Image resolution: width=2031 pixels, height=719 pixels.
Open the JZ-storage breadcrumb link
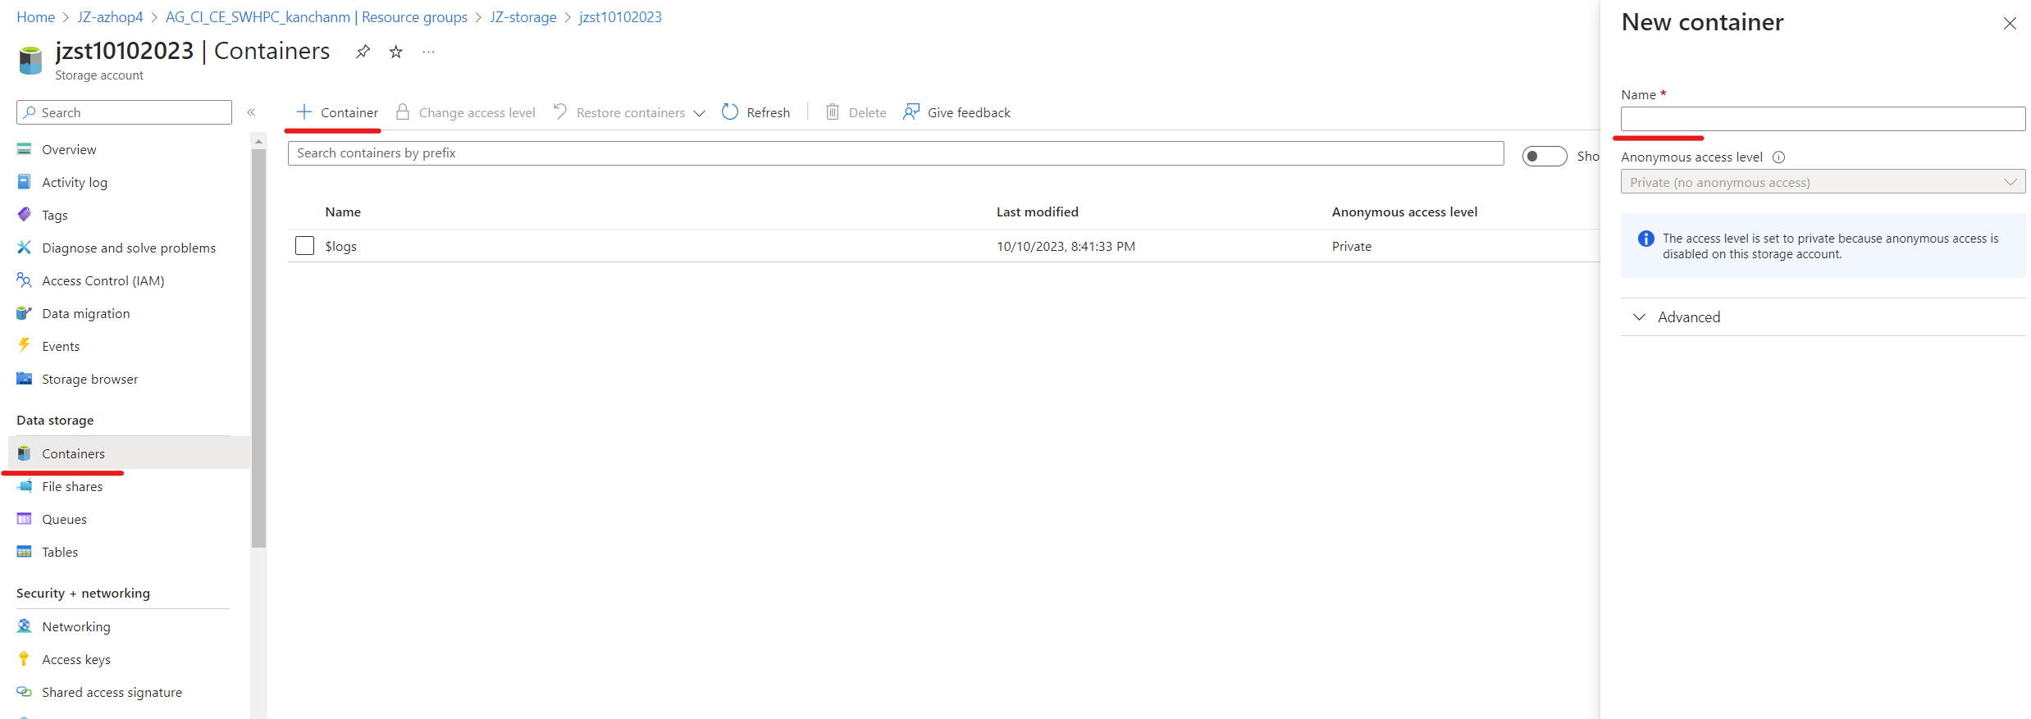click(x=523, y=17)
